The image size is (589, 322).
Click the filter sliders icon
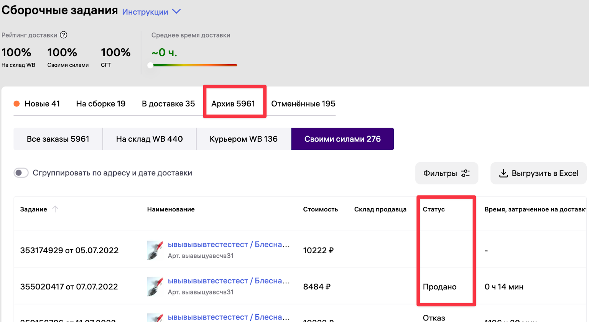[465, 173]
